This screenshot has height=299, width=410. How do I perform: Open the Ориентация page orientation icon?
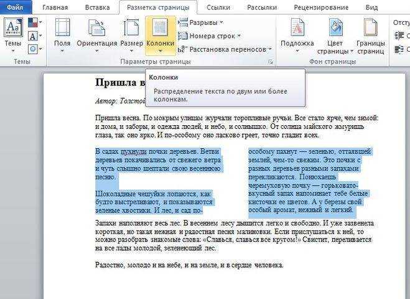point(97,27)
